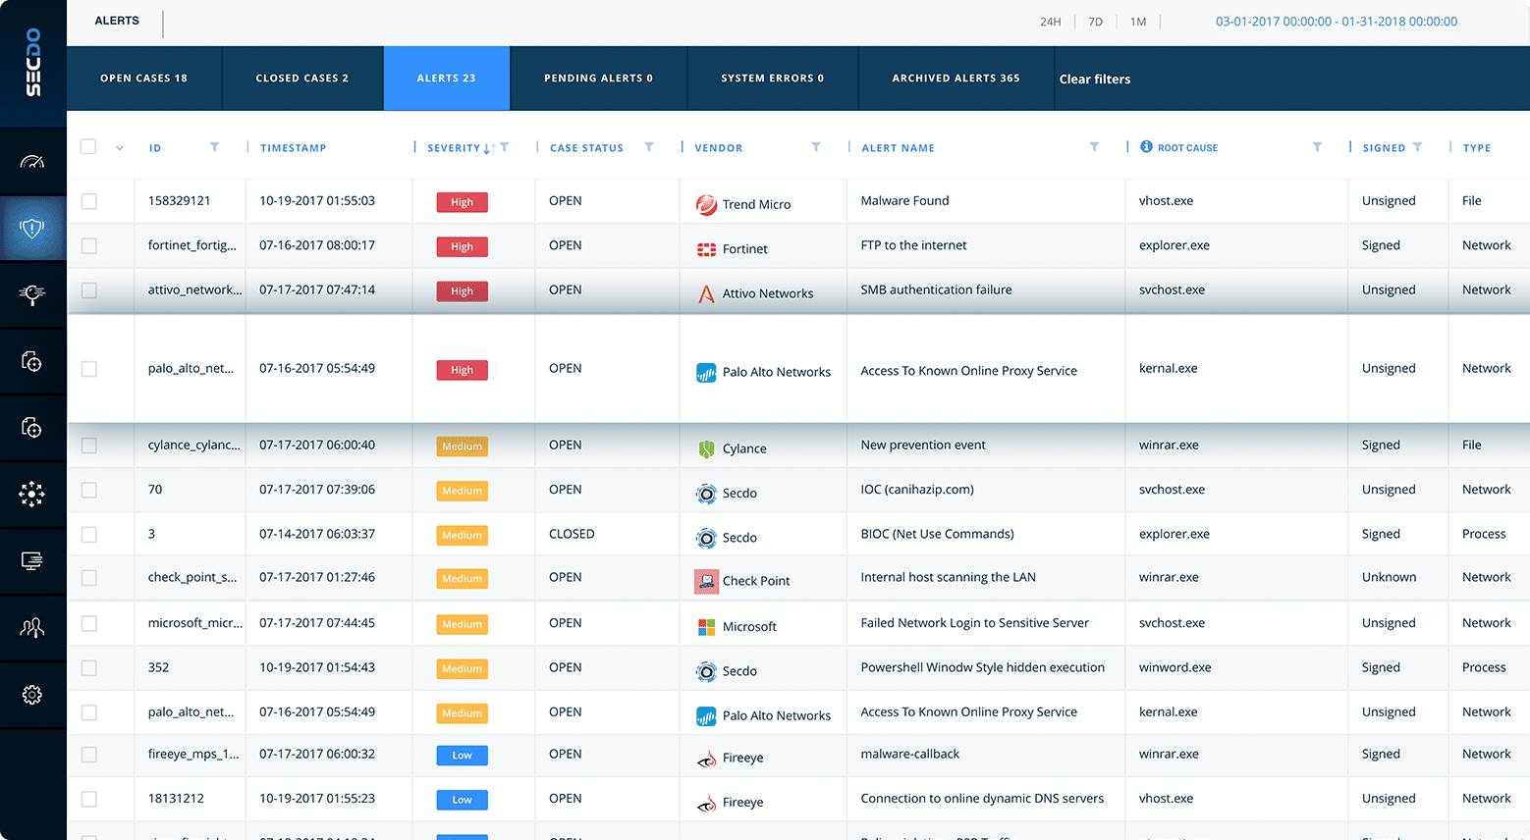Switch to the Archived Alerts 365 tab

[956, 79]
